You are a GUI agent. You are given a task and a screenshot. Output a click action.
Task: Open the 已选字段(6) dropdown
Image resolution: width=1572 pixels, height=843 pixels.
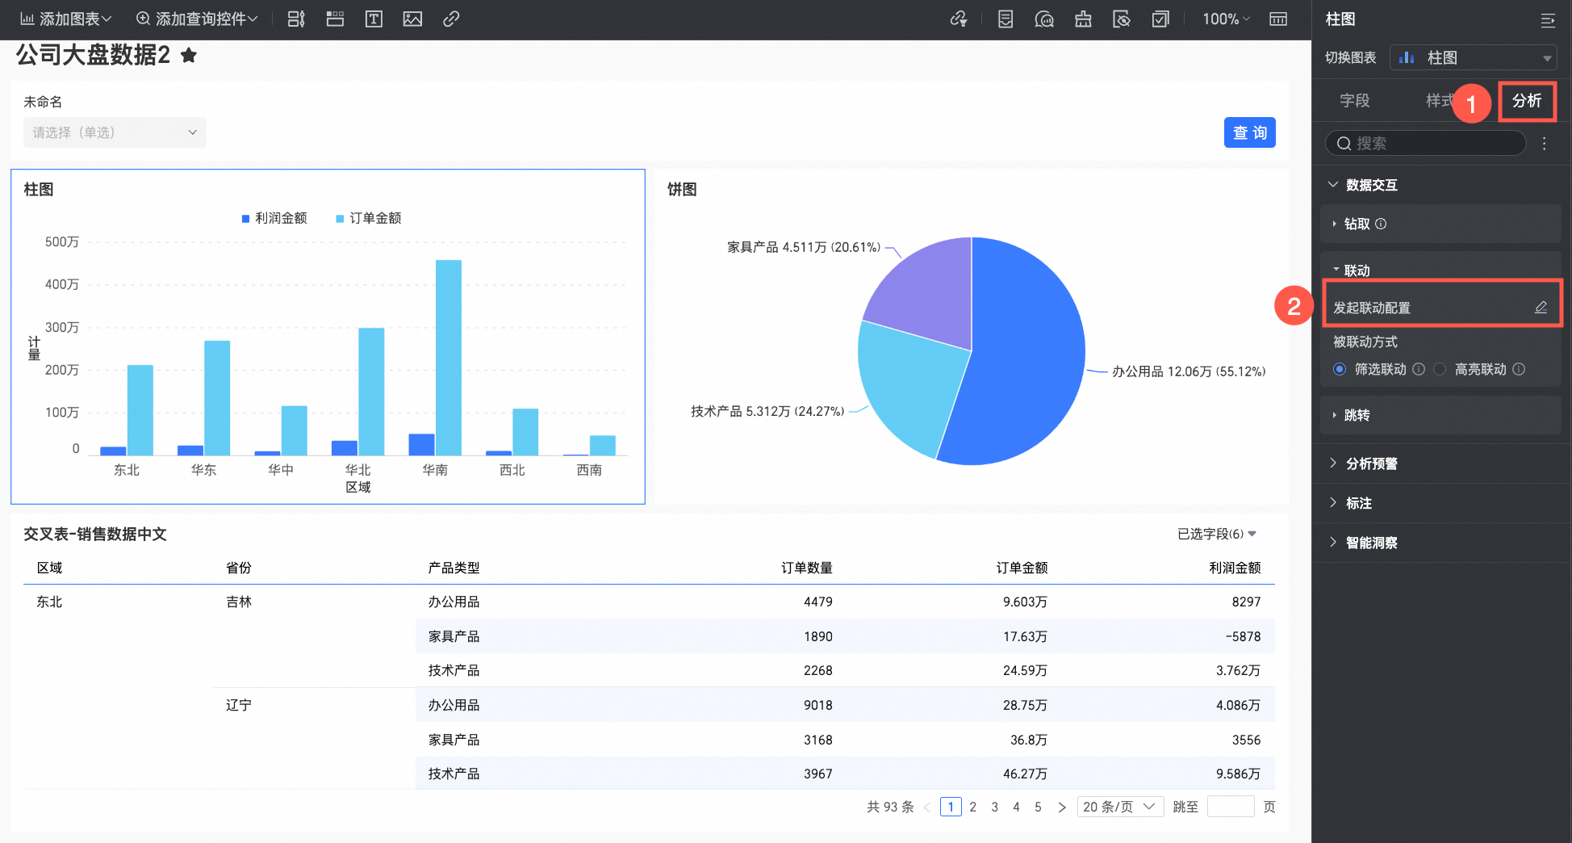pos(1217,534)
